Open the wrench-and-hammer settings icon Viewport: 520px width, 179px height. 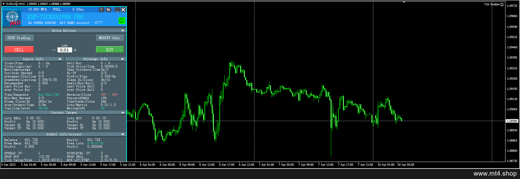[108, 10]
